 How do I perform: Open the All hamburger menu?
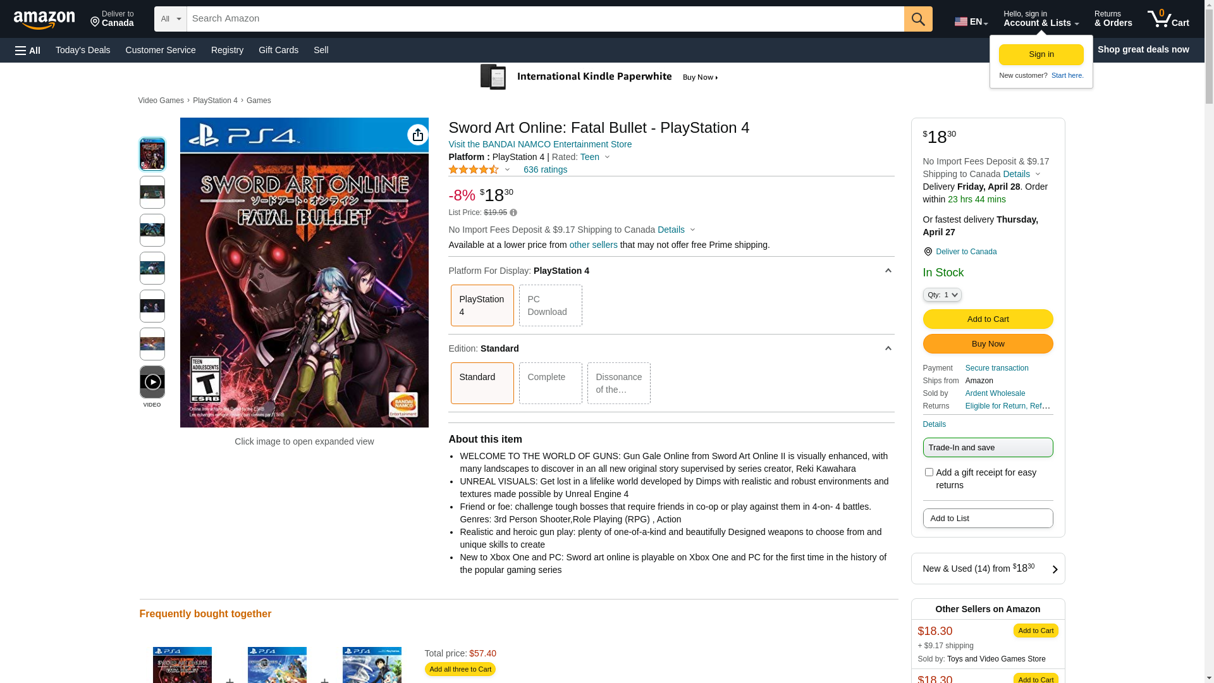pyautogui.click(x=28, y=50)
